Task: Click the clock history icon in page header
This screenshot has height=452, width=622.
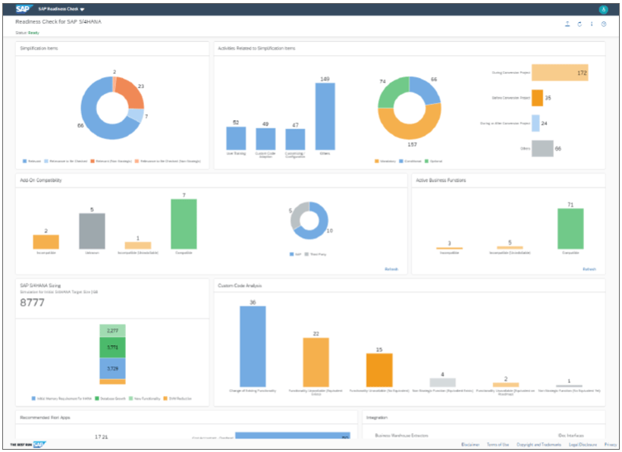Action: pos(604,24)
